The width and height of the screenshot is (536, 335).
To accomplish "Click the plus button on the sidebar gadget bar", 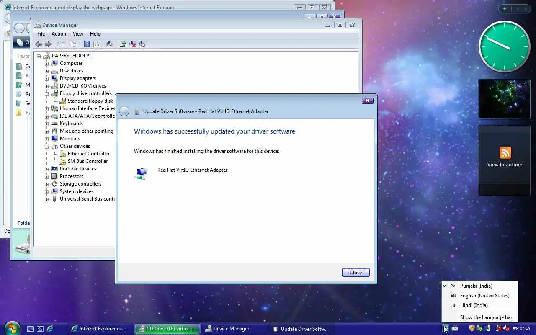I will coord(505,9).
